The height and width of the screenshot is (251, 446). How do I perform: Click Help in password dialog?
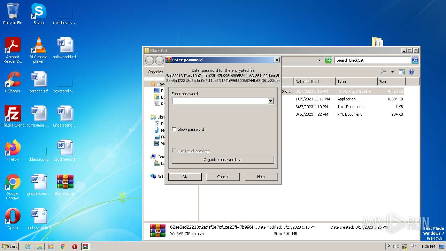tap(261, 177)
